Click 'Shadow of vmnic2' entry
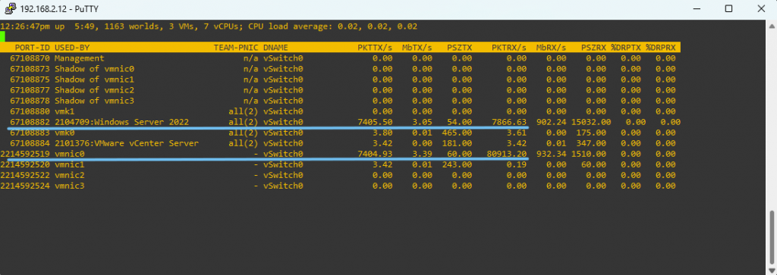The width and height of the screenshot is (777, 275). click(x=94, y=90)
